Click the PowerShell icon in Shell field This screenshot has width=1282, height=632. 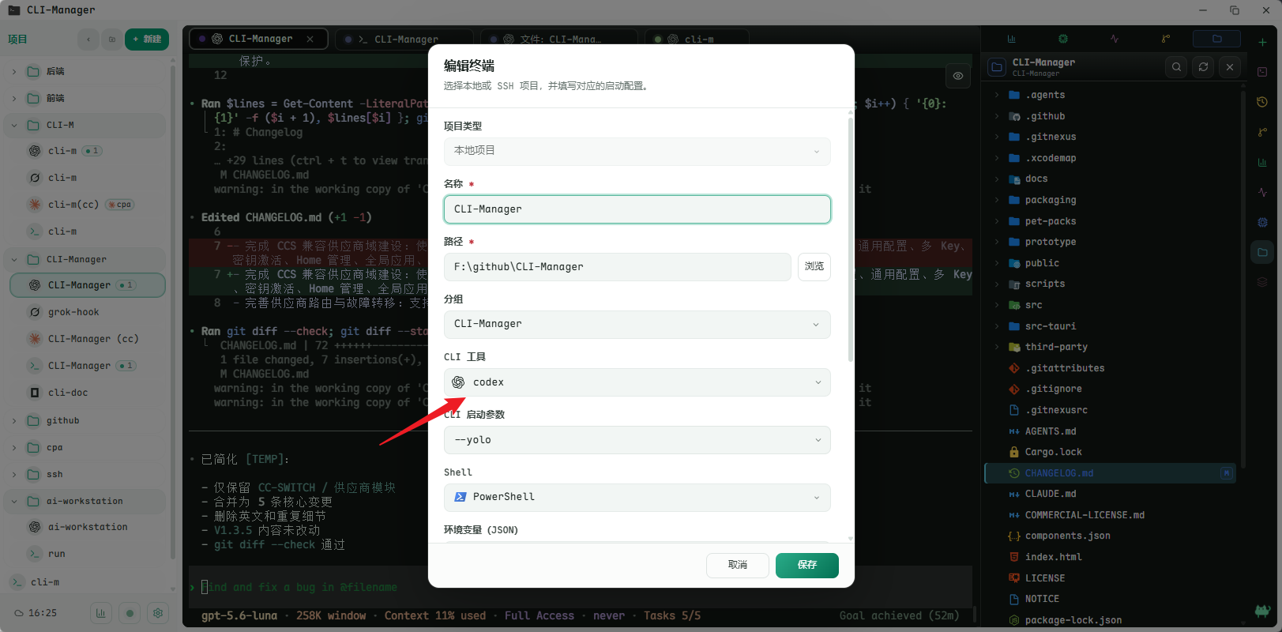(461, 497)
